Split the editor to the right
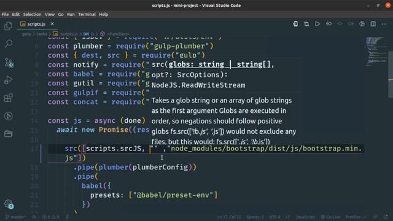The height and width of the screenshot is (221, 393). (x=373, y=24)
